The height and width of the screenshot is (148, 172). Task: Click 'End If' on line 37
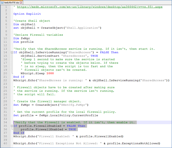tap(19, 133)
